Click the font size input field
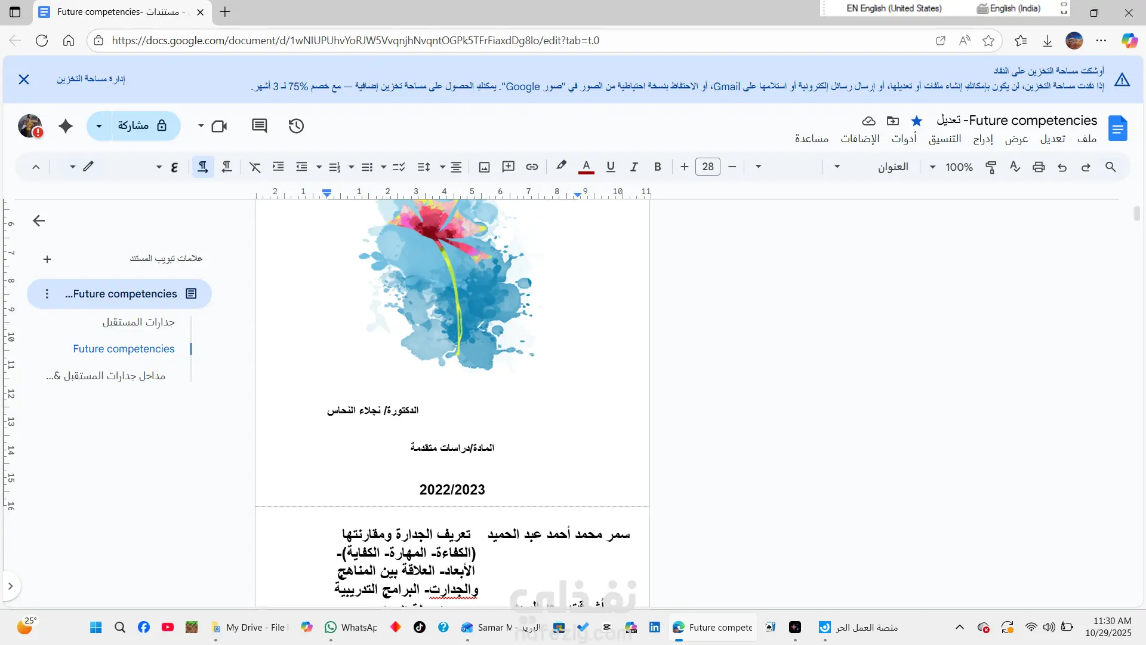This screenshot has height=645, width=1146. (x=708, y=167)
